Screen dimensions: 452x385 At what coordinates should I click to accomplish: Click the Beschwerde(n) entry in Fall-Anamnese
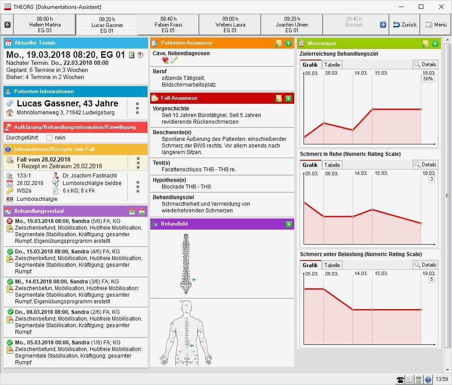(x=222, y=142)
